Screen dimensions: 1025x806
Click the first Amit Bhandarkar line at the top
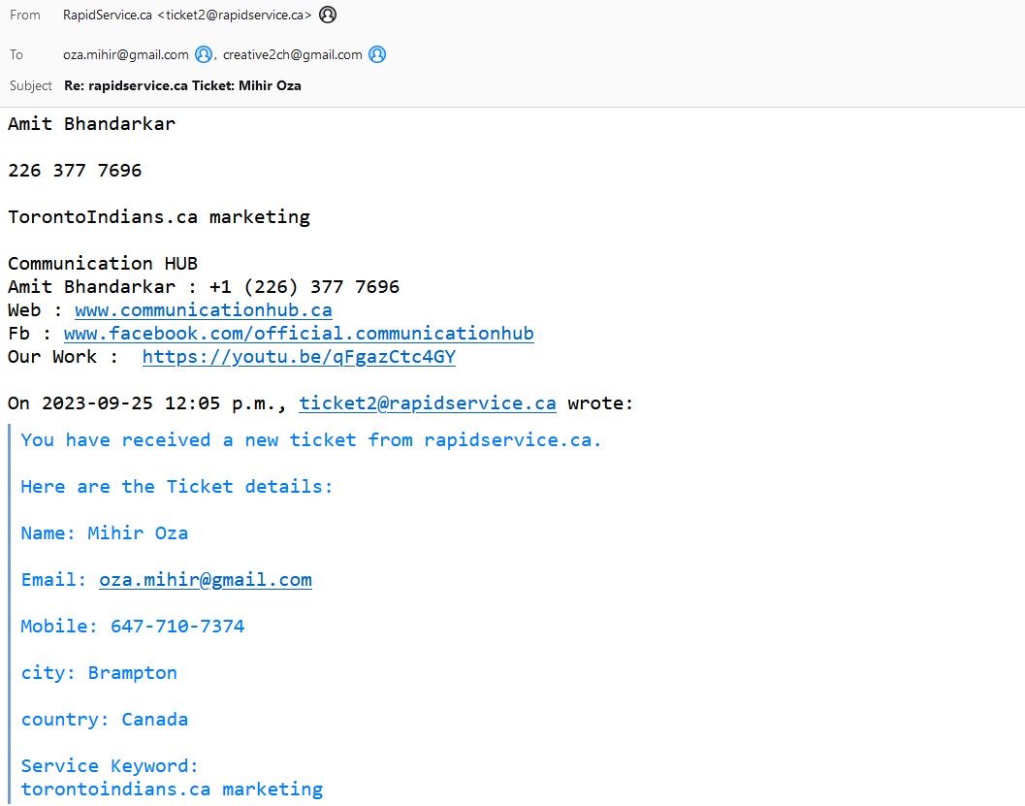click(x=92, y=124)
